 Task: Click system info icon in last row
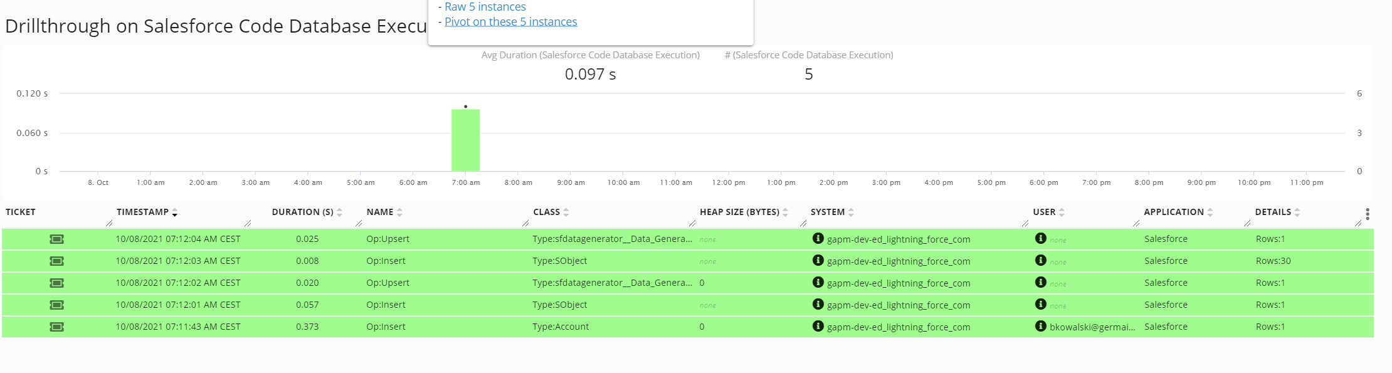[x=818, y=326]
